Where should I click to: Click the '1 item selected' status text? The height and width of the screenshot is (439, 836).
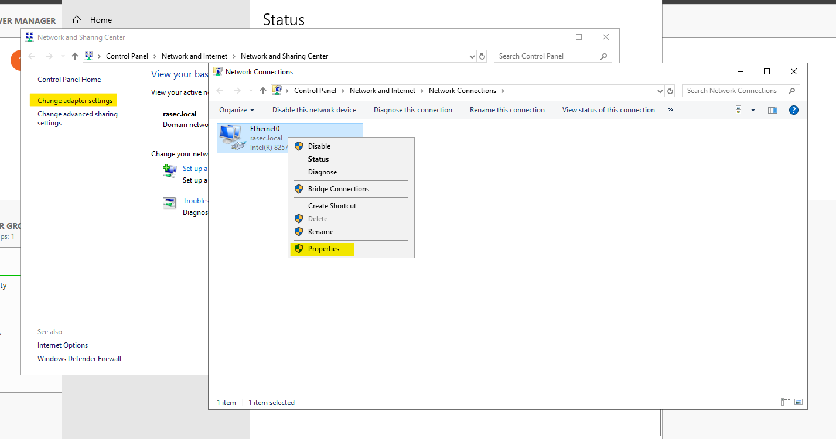(x=271, y=403)
